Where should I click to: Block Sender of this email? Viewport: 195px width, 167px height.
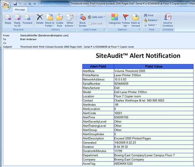83,20
